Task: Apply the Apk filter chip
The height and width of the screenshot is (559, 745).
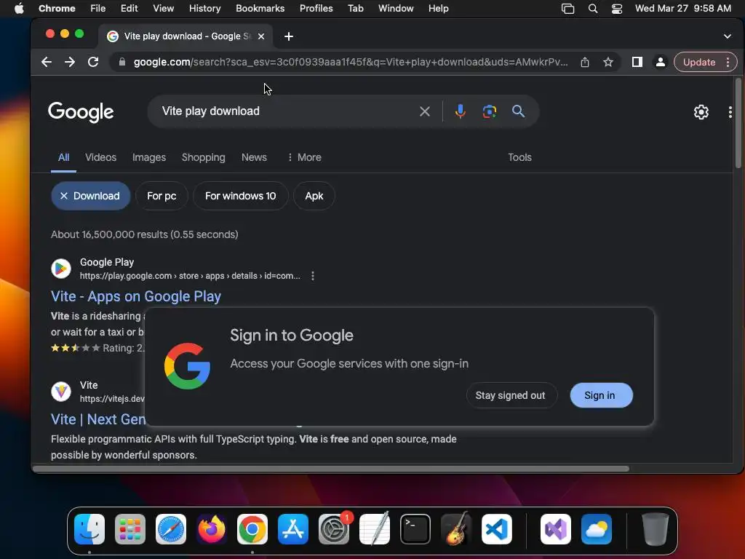Action: pos(314,196)
